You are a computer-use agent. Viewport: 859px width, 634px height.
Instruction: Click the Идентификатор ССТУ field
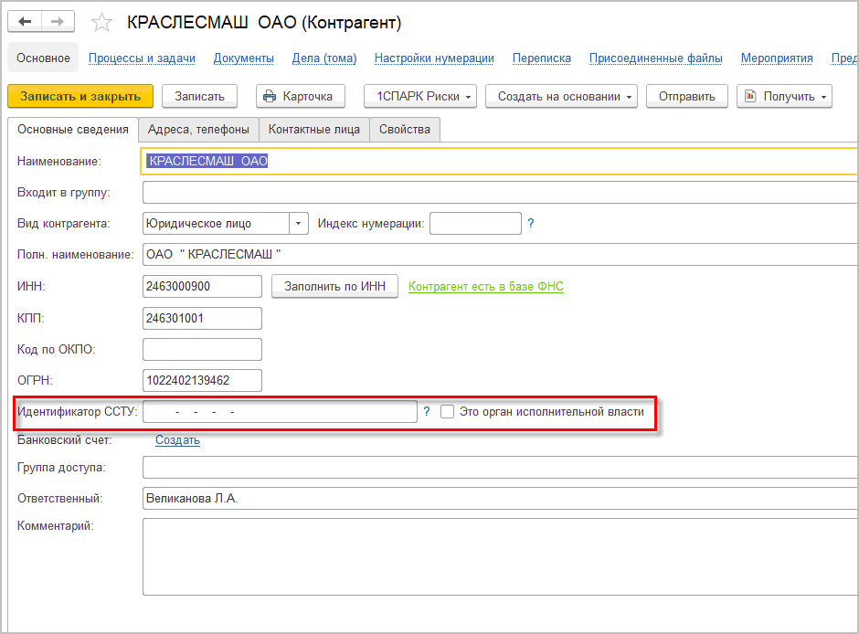pyautogui.click(x=280, y=412)
